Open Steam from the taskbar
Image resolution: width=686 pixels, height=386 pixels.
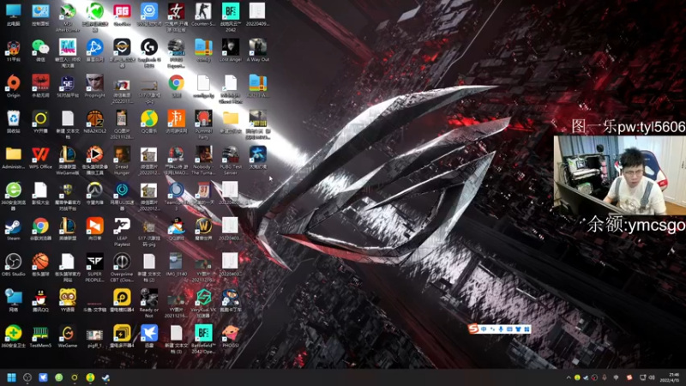click(x=105, y=377)
